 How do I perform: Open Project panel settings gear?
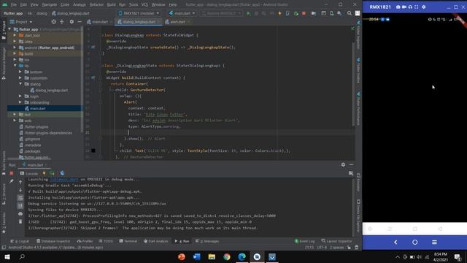[72, 22]
